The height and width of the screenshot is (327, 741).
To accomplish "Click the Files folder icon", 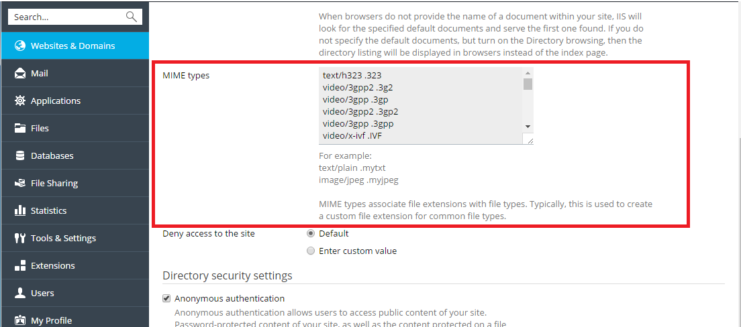I will point(19,129).
